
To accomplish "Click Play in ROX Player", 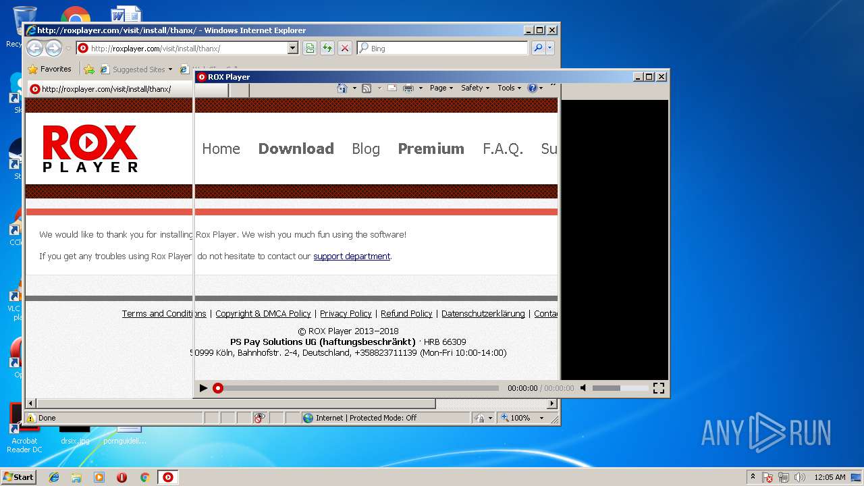I will point(203,387).
